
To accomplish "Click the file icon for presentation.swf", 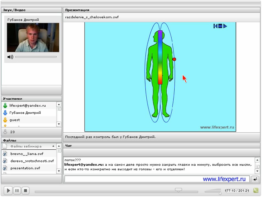I will (x=5, y=168).
